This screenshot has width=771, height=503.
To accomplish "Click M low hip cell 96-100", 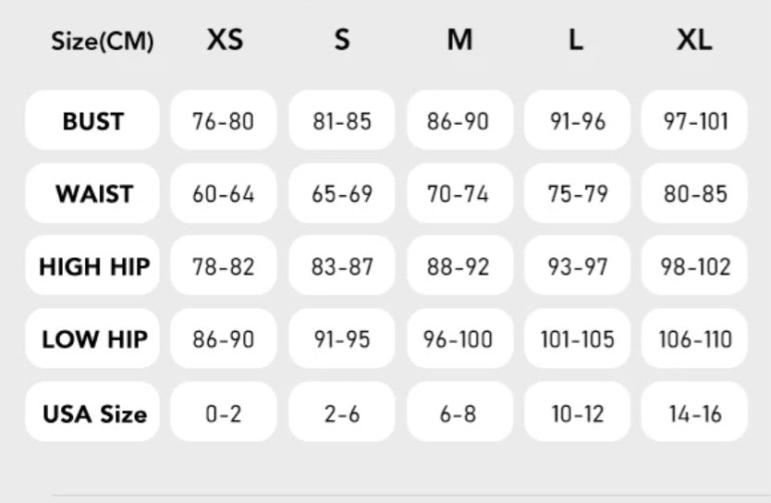I will [x=459, y=339].
